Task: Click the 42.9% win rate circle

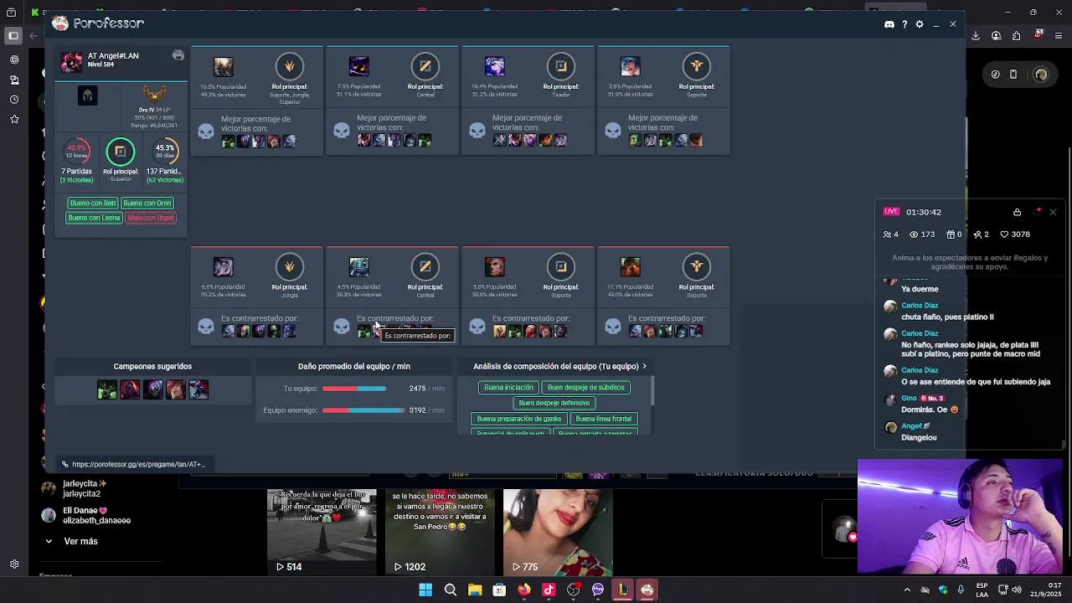Action: (x=77, y=152)
